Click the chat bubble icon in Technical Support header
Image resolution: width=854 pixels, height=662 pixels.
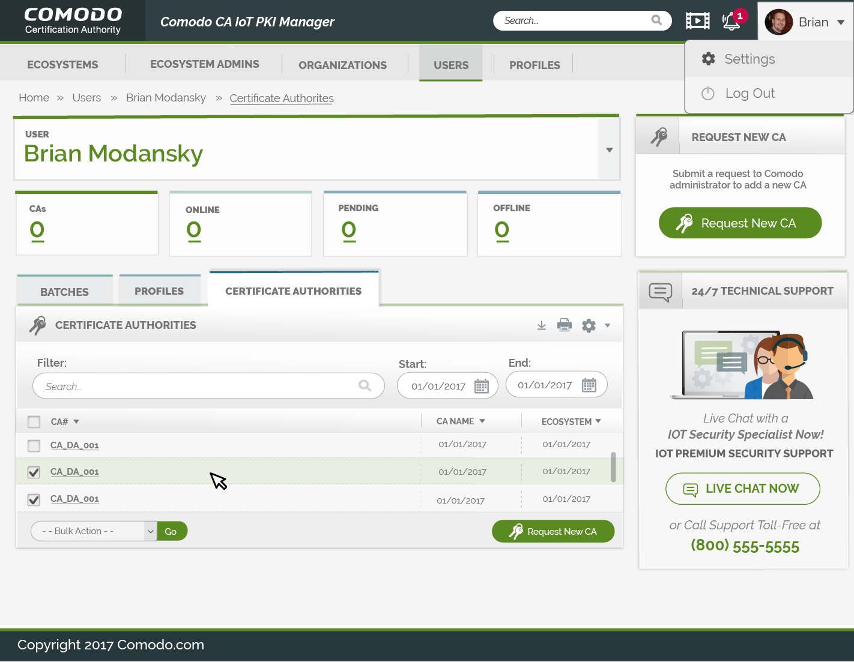pyautogui.click(x=661, y=292)
